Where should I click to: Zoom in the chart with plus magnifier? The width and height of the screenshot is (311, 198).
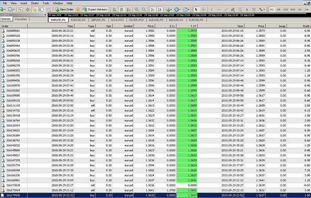tap(137, 9)
